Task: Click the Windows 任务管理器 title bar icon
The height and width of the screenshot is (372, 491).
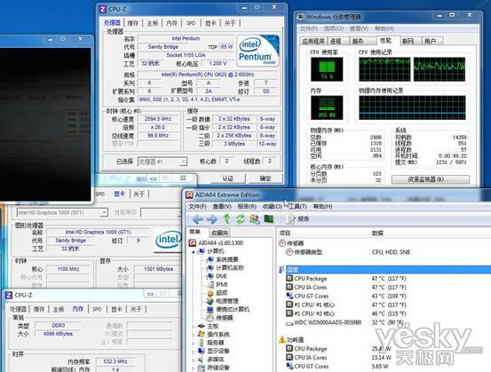Action: [x=301, y=17]
